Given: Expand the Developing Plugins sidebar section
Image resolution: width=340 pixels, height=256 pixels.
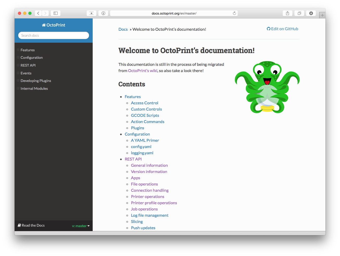Looking at the screenshot, I should (18, 81).
